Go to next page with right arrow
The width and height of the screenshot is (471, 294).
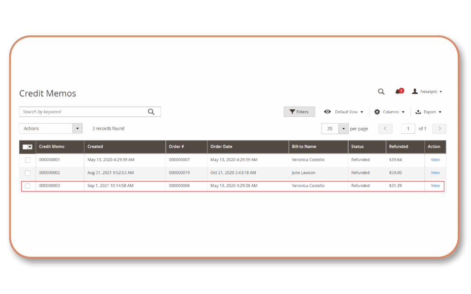pos(439,129)
